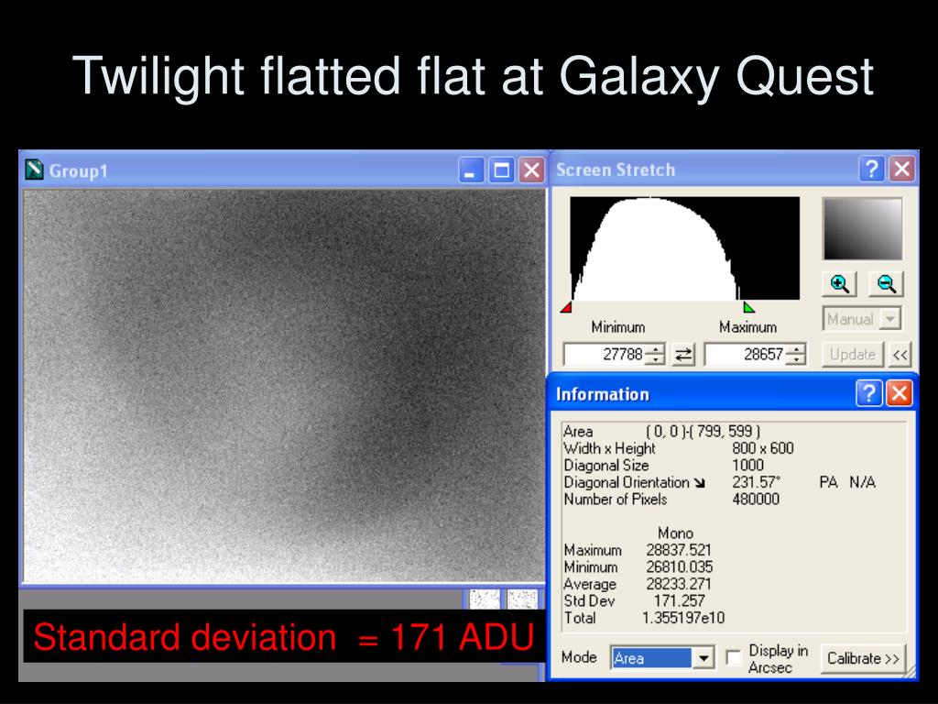Click the zoom in magnifier in Screen Stretch
This screenshot has height=704, width=938.
[x=839, y=284]
